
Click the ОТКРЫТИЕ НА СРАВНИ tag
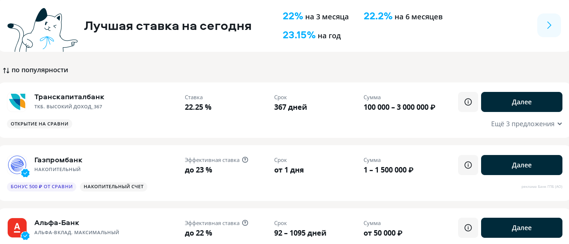[39, 124]
